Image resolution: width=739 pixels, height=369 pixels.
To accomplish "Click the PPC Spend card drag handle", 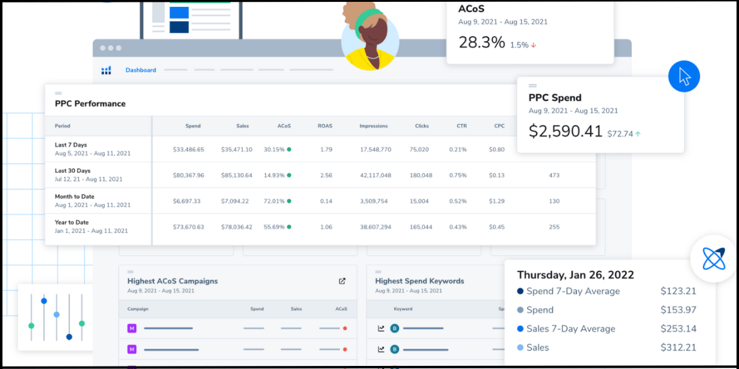I will [532, 85].
